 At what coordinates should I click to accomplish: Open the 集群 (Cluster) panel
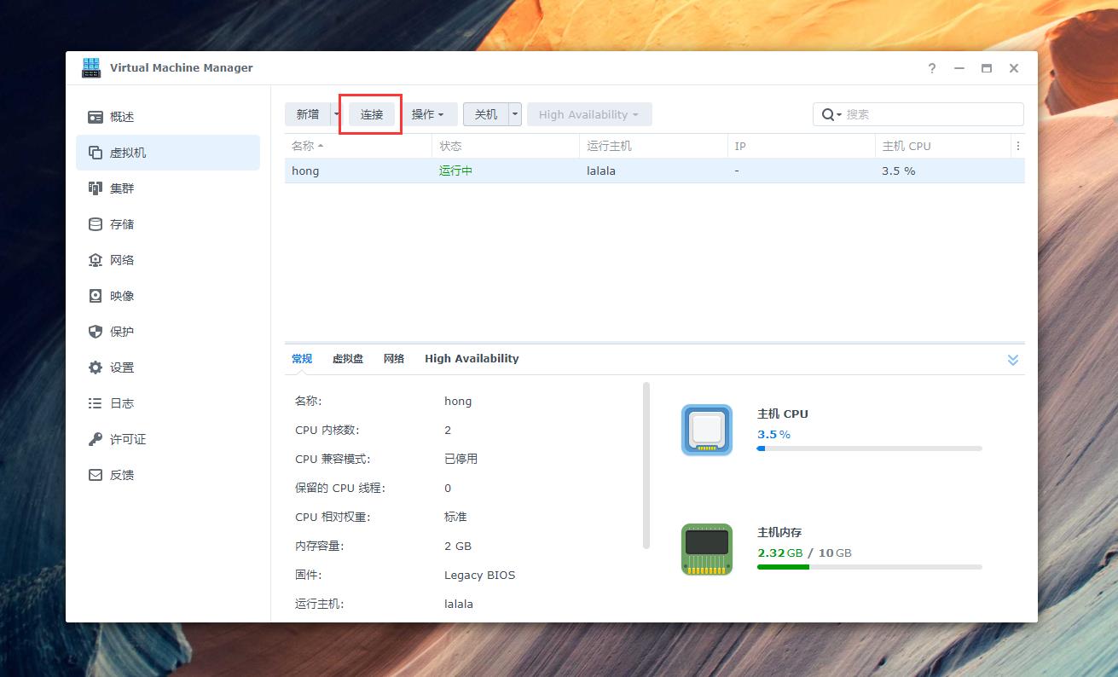point(122,188)
